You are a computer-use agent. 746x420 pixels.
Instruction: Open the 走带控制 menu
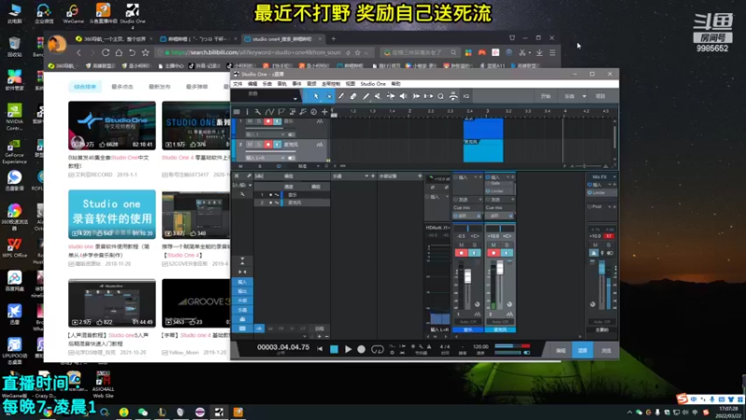[331, 84]
